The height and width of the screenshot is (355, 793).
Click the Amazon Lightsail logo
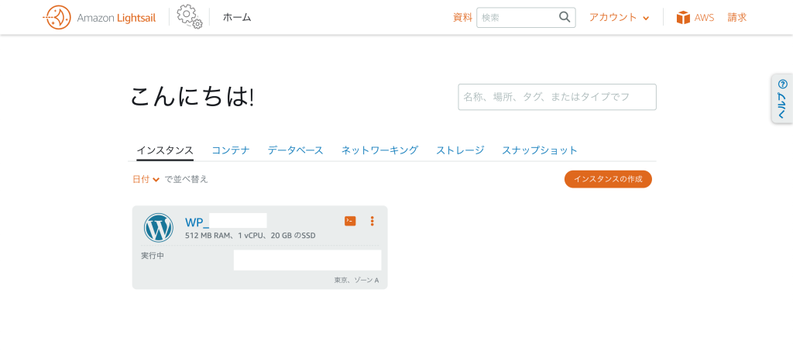coord(100,18)
